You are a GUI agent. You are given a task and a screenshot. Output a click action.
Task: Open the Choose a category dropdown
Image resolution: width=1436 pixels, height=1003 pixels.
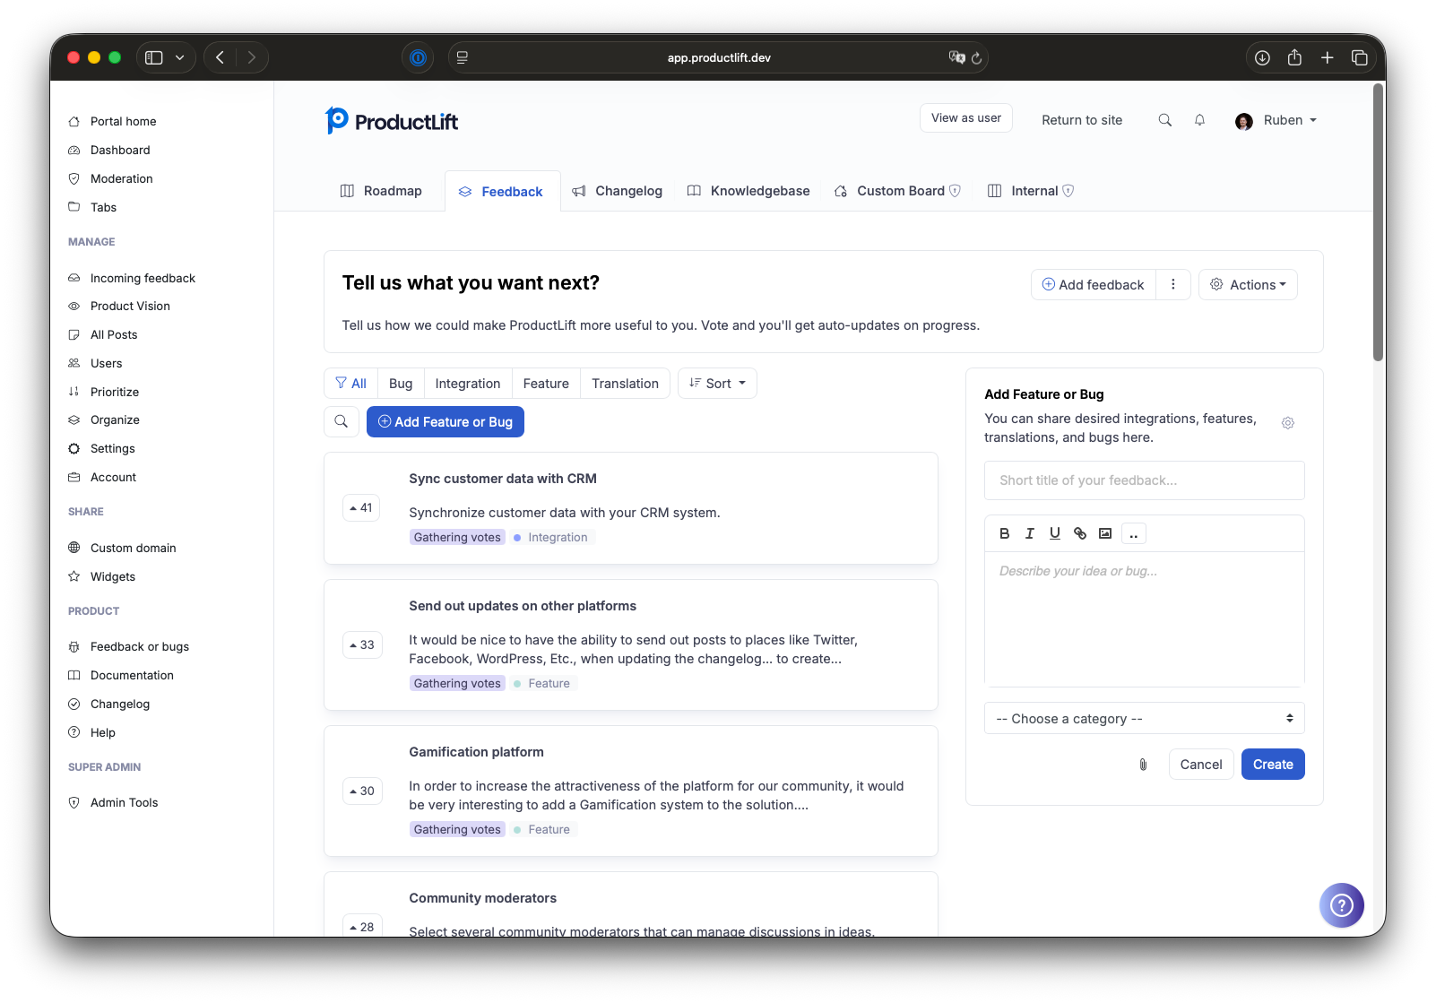pos(1144,718)
